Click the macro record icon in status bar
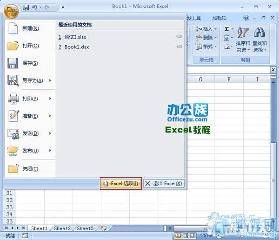This screenshot has width=279, height=240. pyautogui.click(x=25, y=236)
